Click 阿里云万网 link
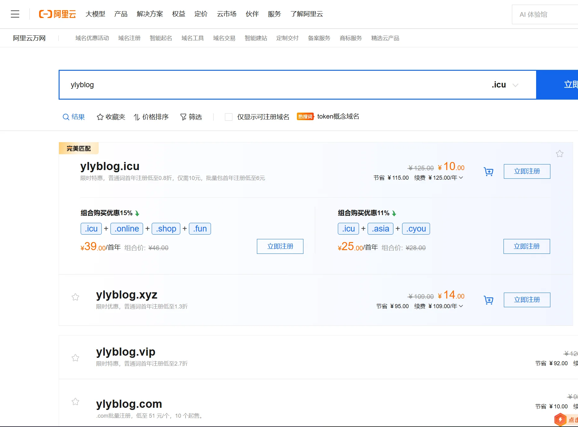This screenshot has height=427, width=578. pos(29,38)
